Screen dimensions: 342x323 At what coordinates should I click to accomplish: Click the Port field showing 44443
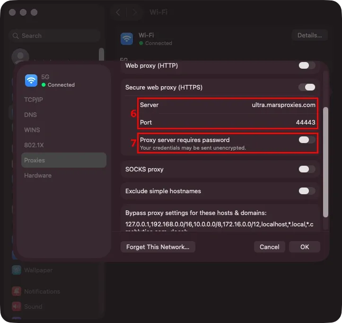pos(228,122)
